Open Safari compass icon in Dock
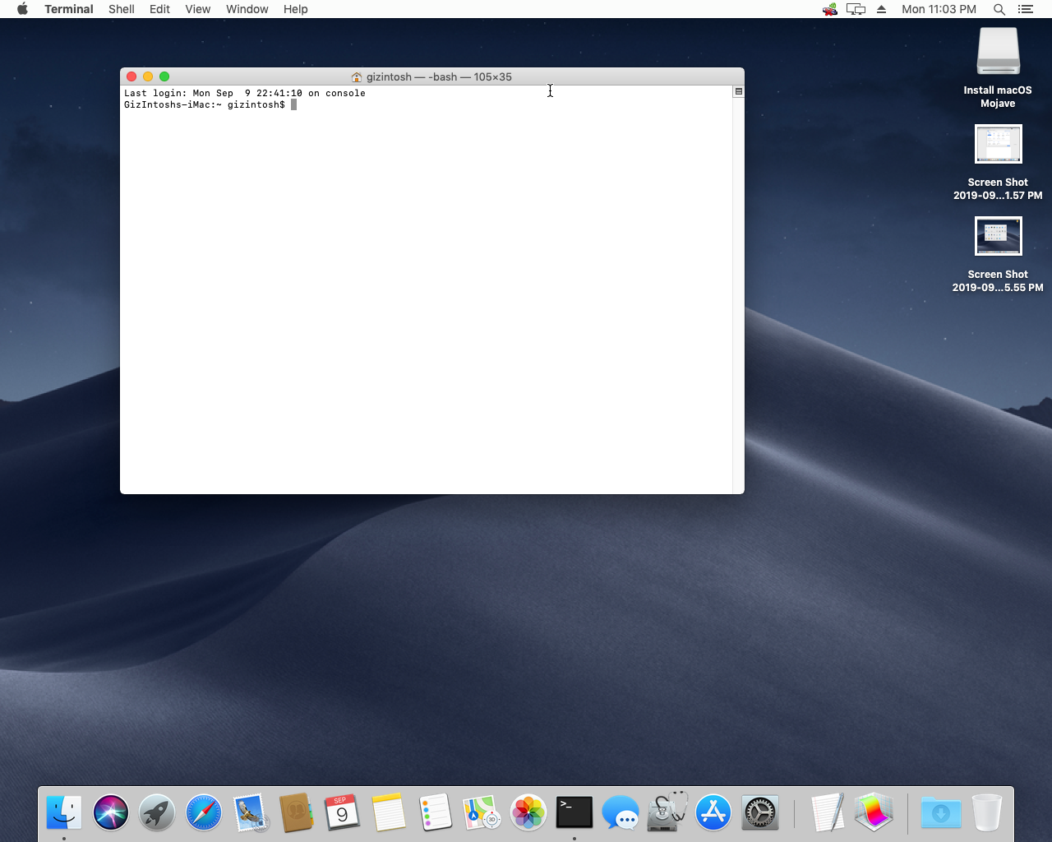Screen dimensions: 1052x842 pos(204,813)
